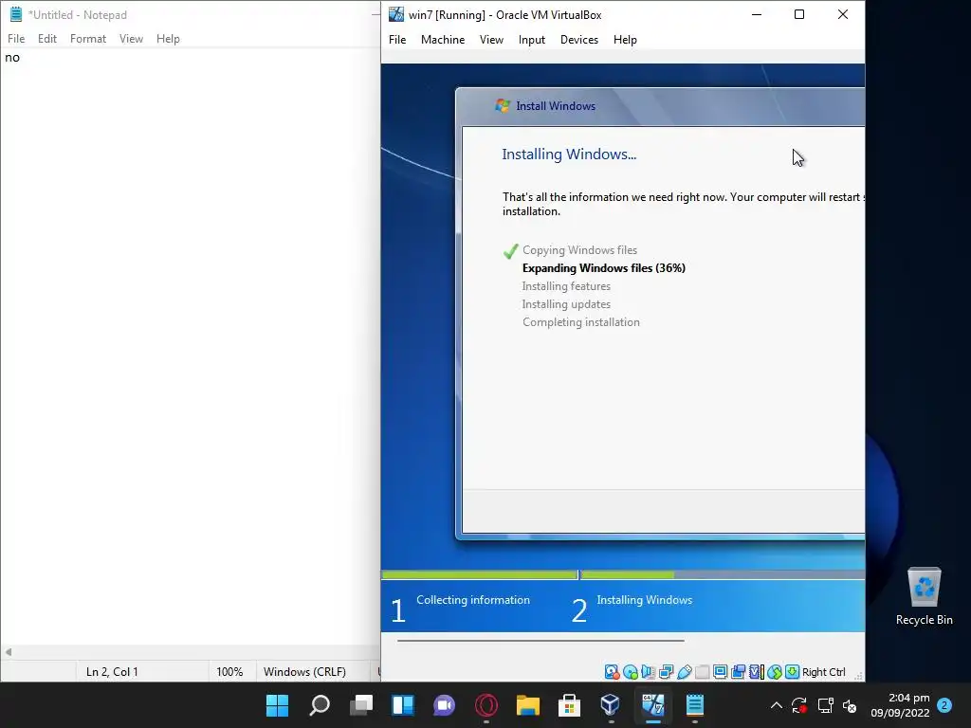
Task: Open the clock showing 2:04 pm and date
Action: pos(900,705)
